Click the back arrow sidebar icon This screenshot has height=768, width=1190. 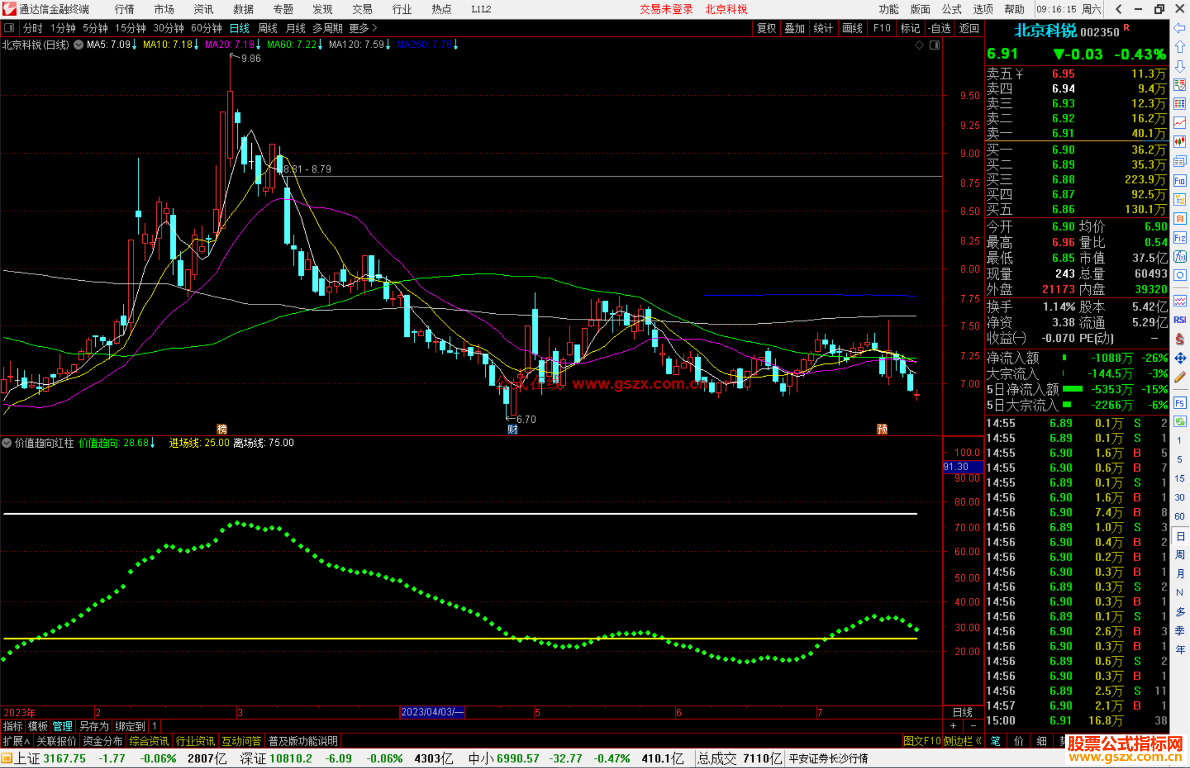click(x=1180, y=28)
